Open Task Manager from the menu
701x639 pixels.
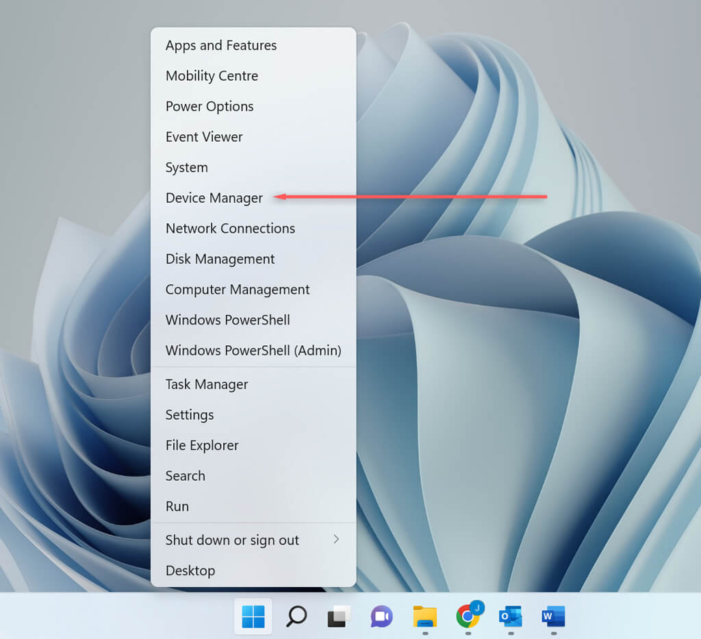pos(207,384)
